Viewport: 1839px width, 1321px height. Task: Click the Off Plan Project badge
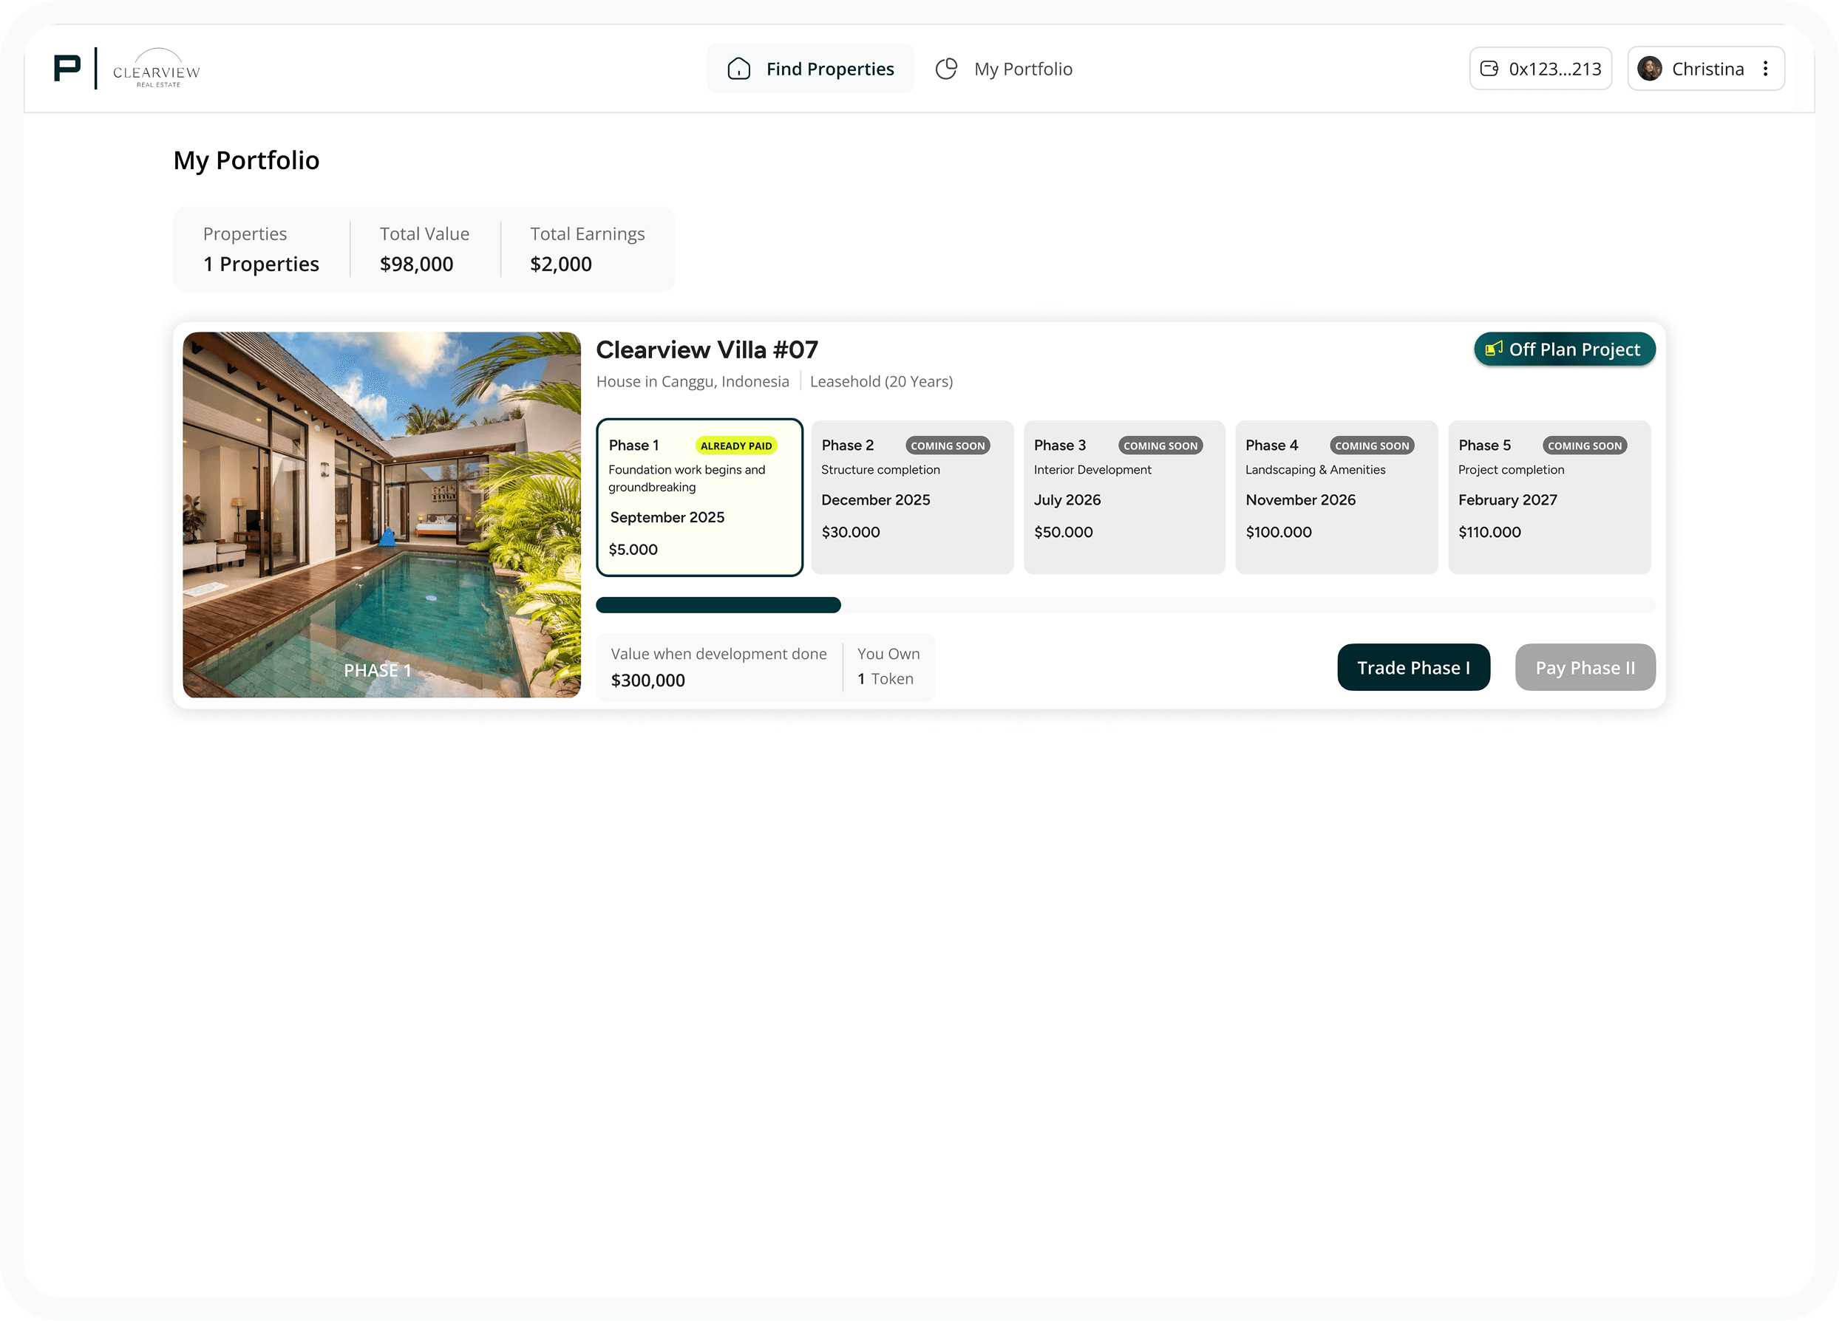pyautogui.click(x=1564, y=349)
